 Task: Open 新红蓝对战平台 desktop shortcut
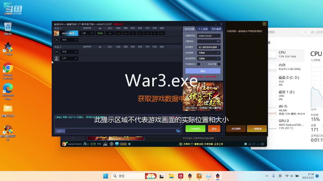(x=8, y=133)
